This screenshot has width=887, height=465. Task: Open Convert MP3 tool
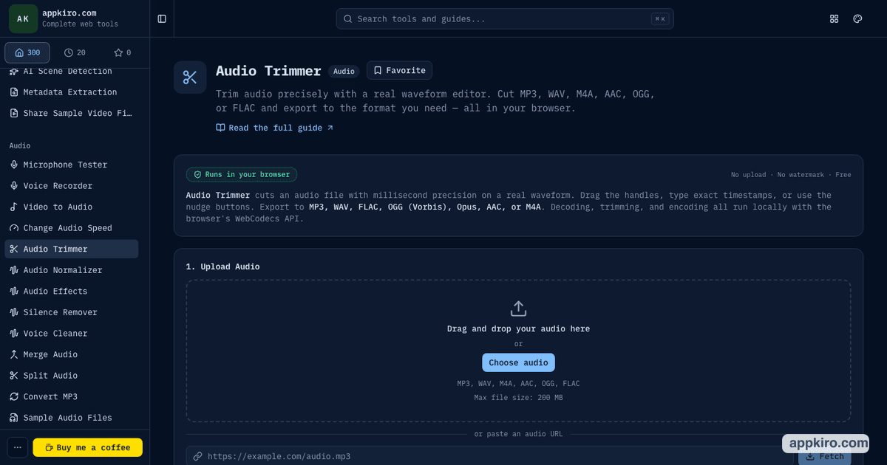pos(72,396)
